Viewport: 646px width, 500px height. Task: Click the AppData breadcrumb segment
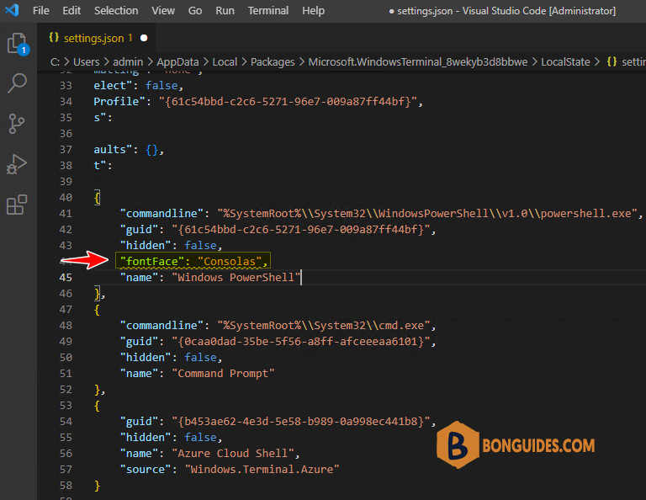point(177,62)
